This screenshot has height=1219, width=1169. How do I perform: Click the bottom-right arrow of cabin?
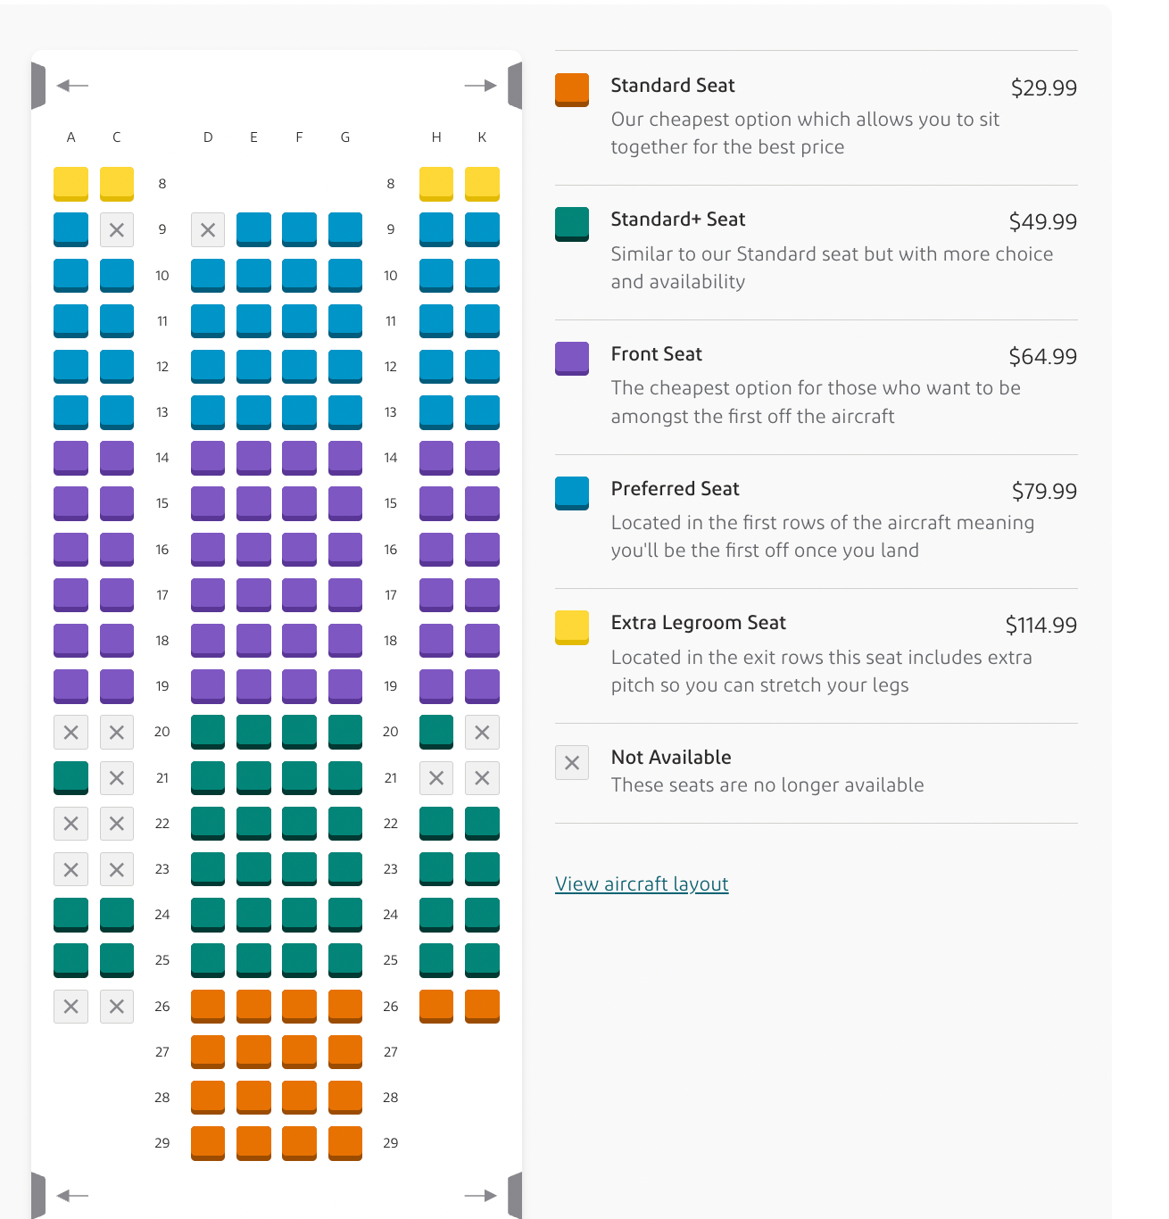pyautogui.click(x=480, y=1195)
